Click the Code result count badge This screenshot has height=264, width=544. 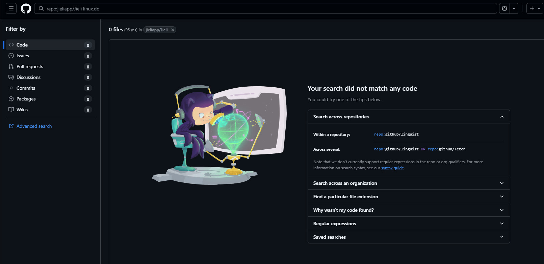coord(88,45)
